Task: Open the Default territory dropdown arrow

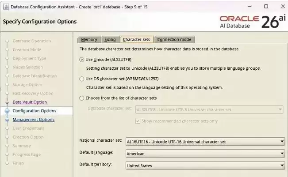Action: 282,166
